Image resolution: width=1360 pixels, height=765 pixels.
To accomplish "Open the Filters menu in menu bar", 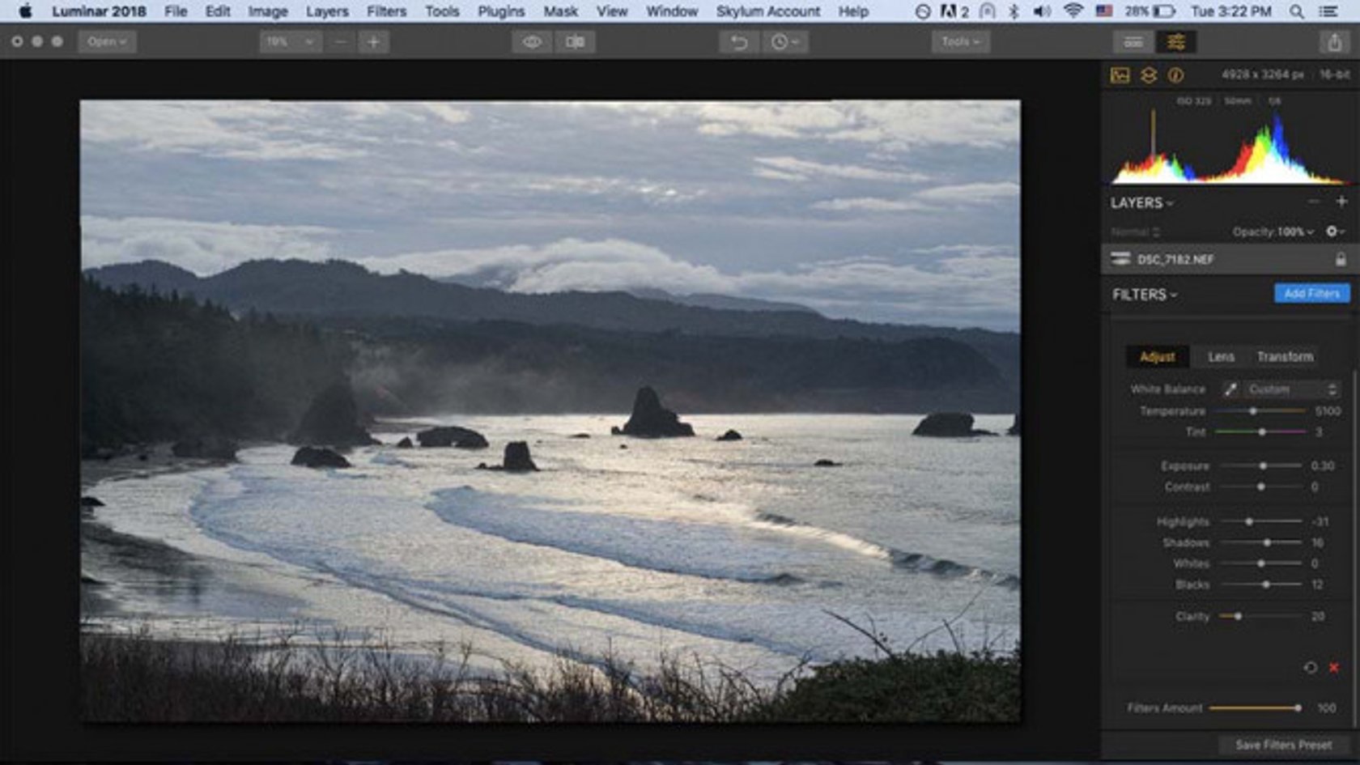I will pos(386,11).
